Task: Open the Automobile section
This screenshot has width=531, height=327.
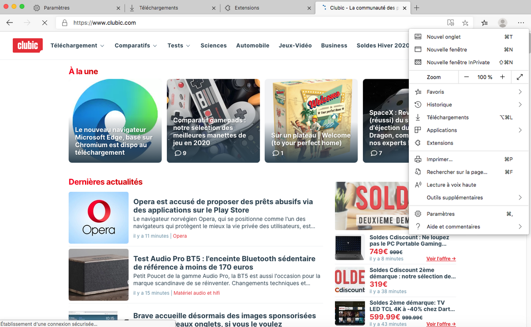Action: pyautogui.click(x=253, y=46)
